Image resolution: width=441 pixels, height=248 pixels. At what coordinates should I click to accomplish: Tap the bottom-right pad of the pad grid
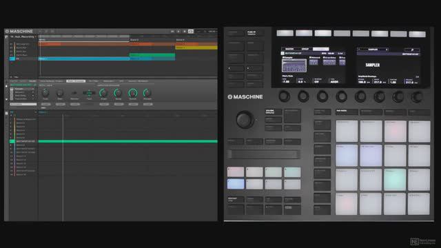[419, 204]
